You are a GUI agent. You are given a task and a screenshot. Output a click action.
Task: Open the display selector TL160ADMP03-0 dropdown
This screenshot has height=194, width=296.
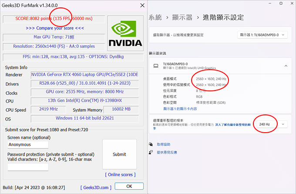262,35
